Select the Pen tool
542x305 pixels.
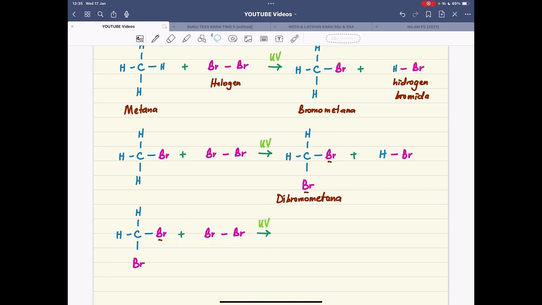[155, 39]
